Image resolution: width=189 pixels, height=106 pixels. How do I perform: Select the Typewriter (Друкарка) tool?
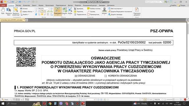79,9
